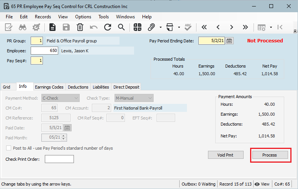The width and height of the screenshot is (298, 189).
Task: Click the EFT Seq# field
Action: 166,118
